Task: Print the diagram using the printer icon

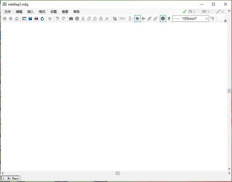Action: [x=36, y=19]
